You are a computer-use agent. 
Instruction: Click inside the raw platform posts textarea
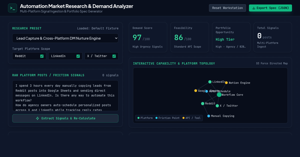(65, 96)
